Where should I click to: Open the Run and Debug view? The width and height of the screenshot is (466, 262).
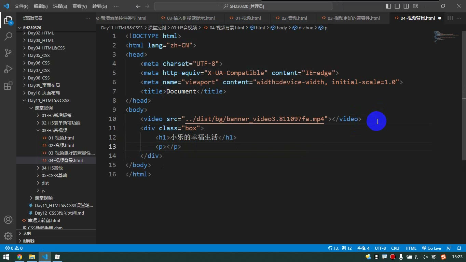(8, 69)
